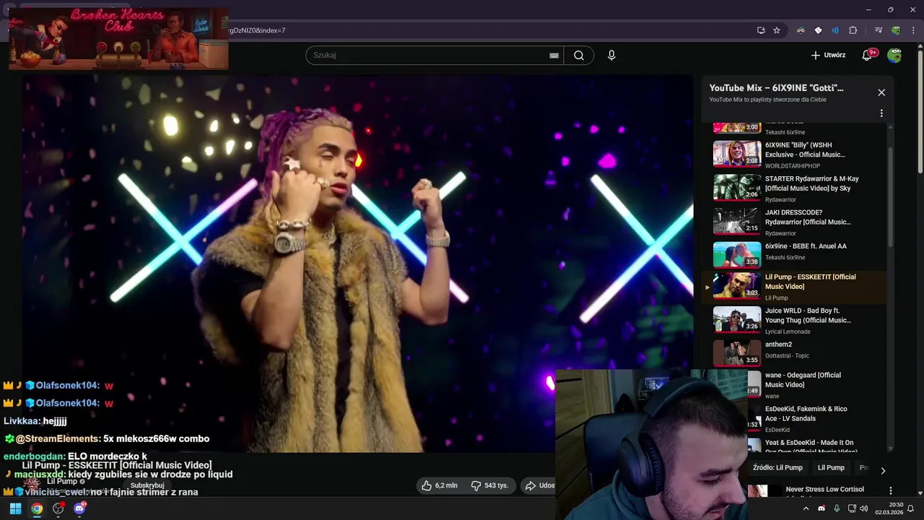Select the Lil Pump filter chip

pos(831,468)
